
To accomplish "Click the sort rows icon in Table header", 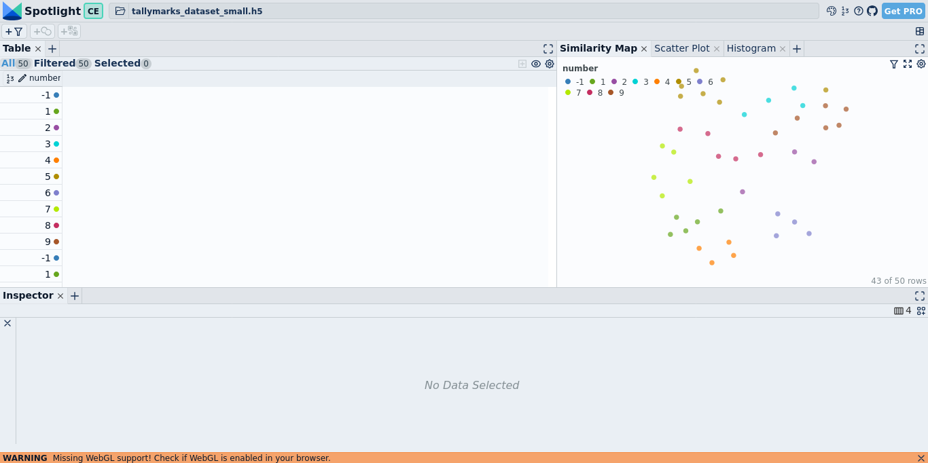I will tap(10, 78).
